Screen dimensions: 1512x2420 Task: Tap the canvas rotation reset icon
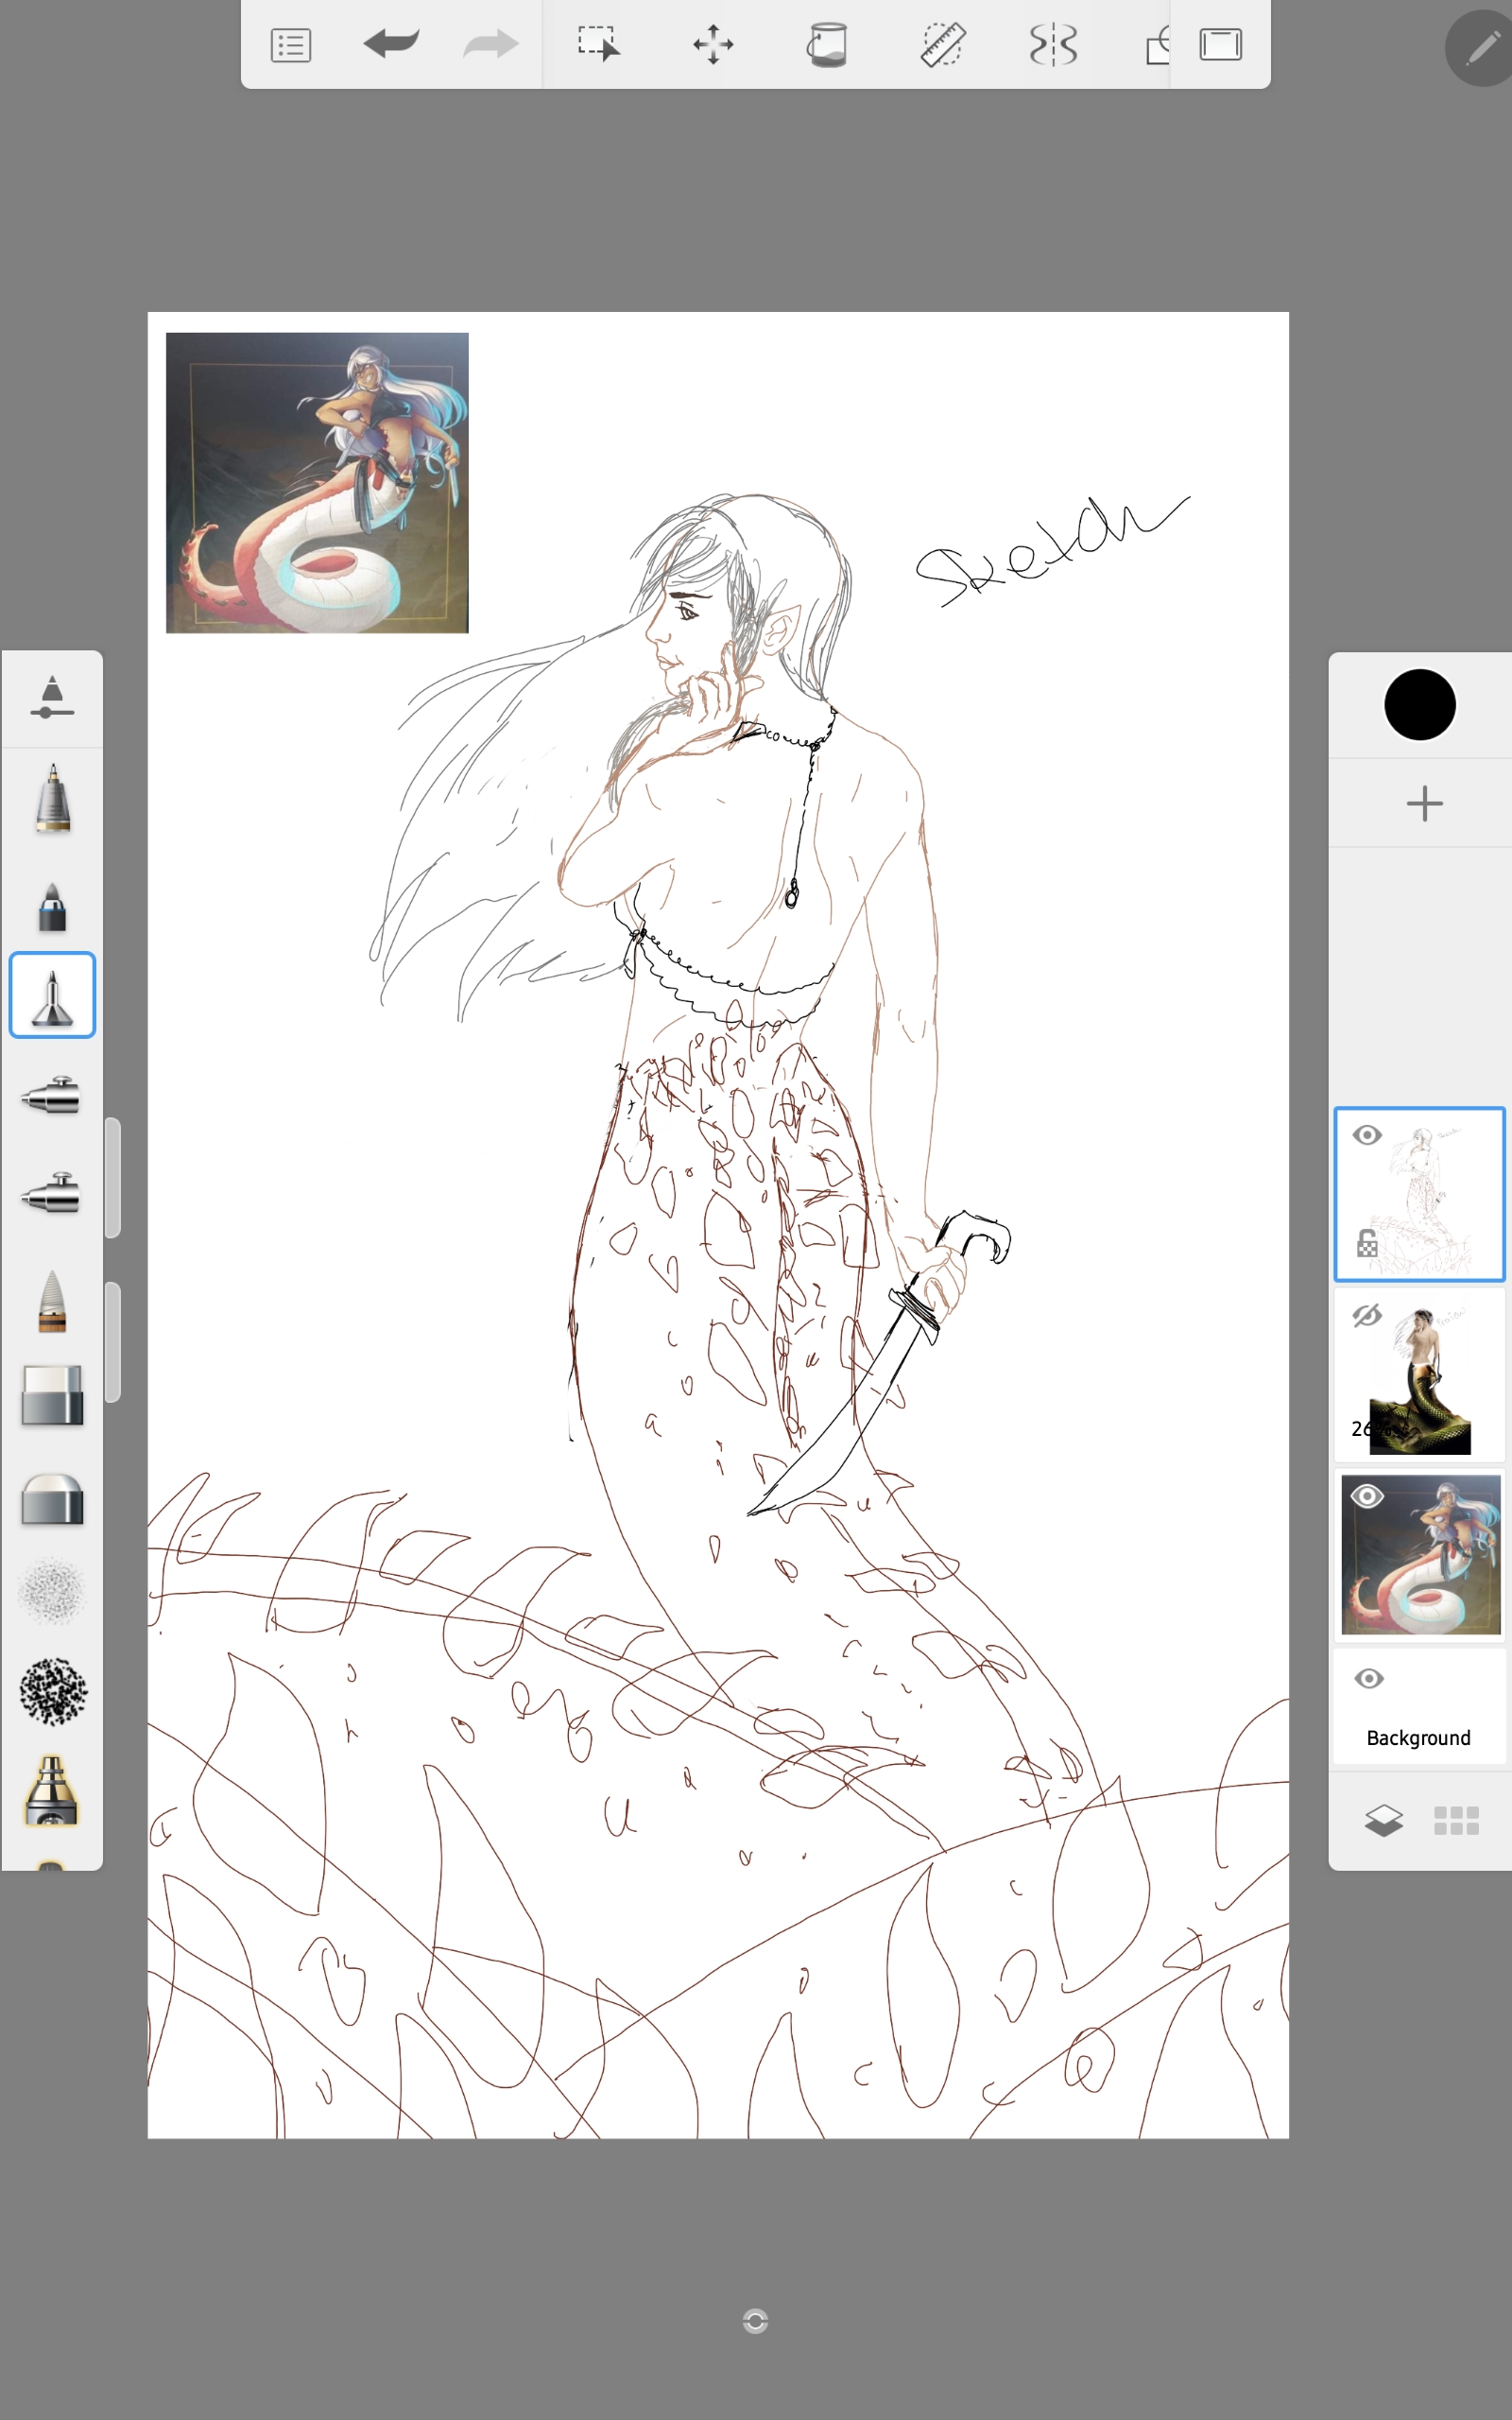click(x=755, y=2321)
